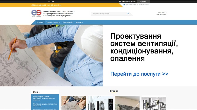Click the company tagline text in header
The height and width of the screenshot is (110, 197).
pos(59,13)
